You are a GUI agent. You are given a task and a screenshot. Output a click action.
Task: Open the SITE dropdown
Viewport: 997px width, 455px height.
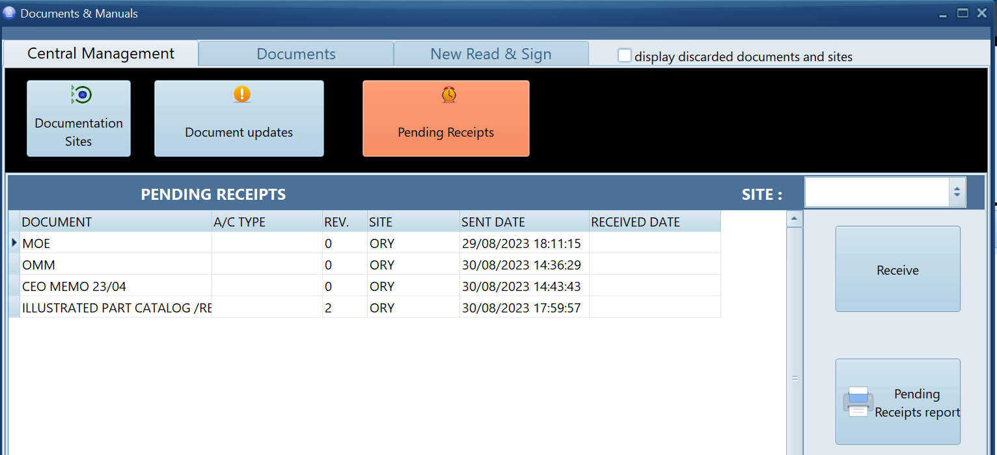957,192
